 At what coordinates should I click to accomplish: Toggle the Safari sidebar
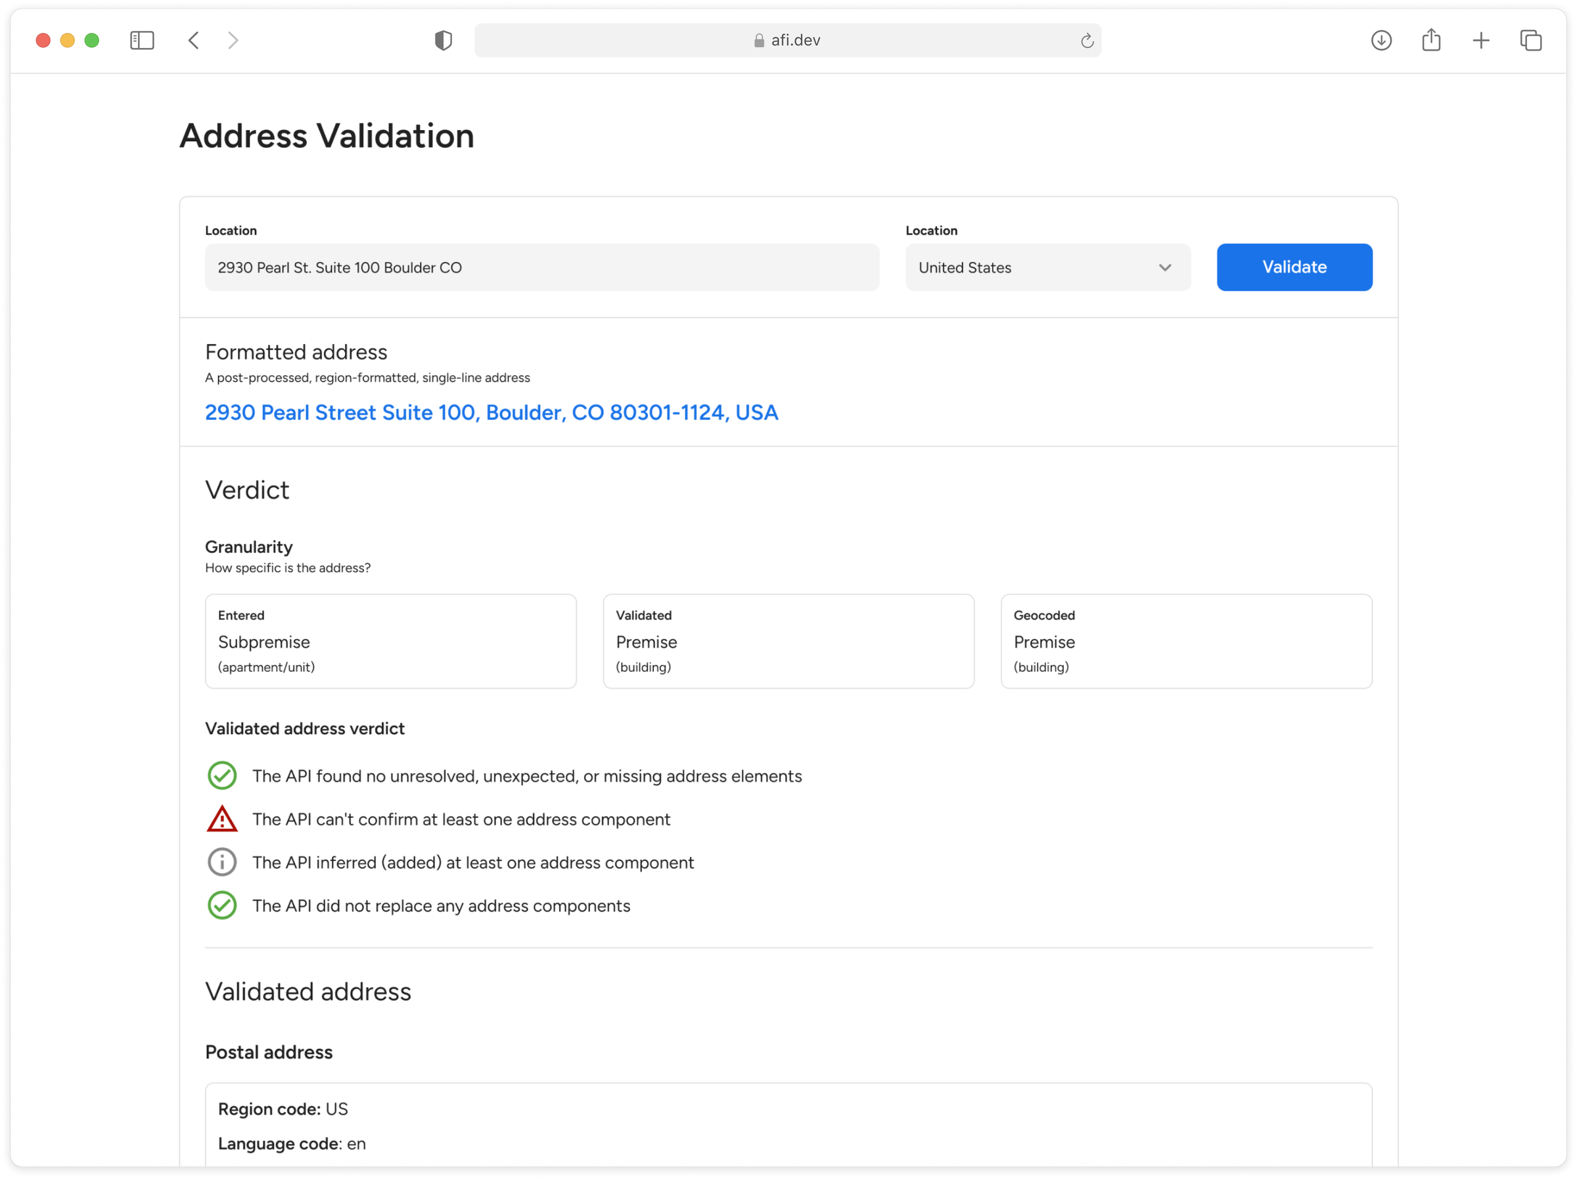point(142,41)
